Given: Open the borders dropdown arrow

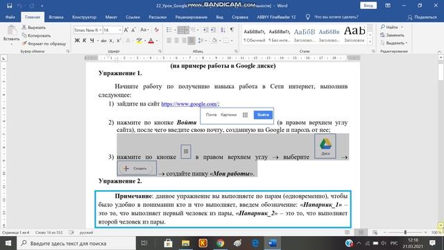Looking at the screenshot, I should click(x=232, y=41).
